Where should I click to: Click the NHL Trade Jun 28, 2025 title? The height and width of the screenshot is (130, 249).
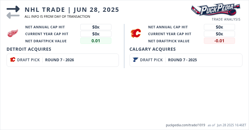tap(72, 10)
